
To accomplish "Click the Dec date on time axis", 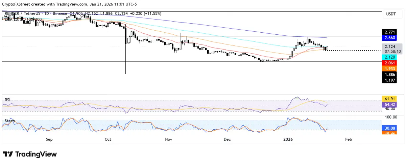I will 227,139.
